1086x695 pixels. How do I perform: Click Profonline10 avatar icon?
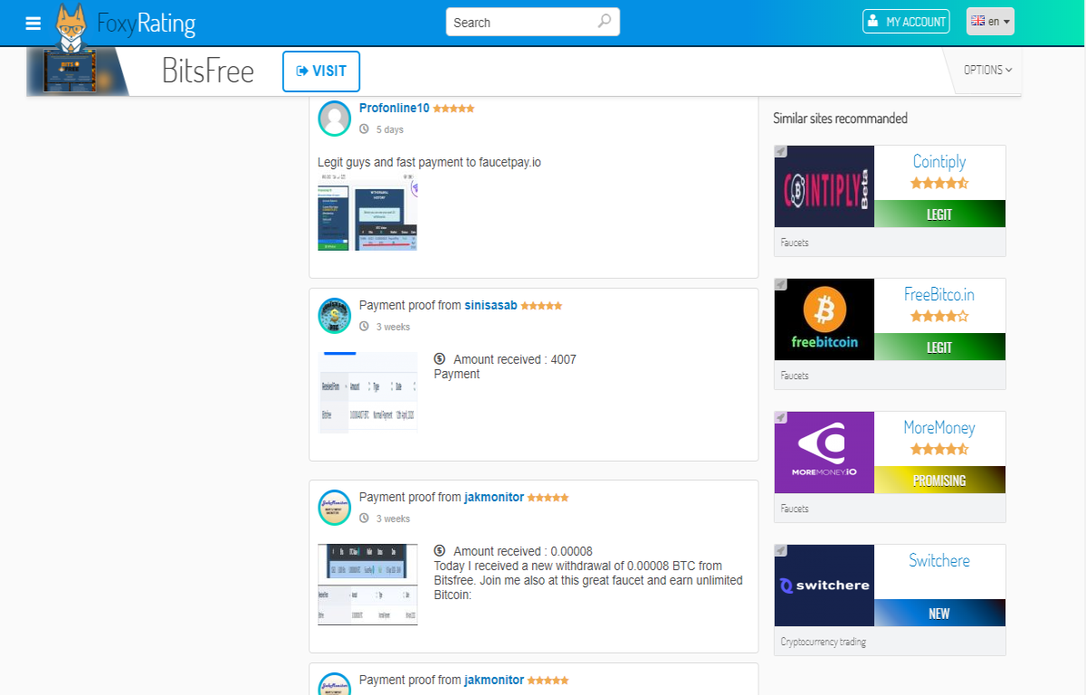click(x=335, y=119)
